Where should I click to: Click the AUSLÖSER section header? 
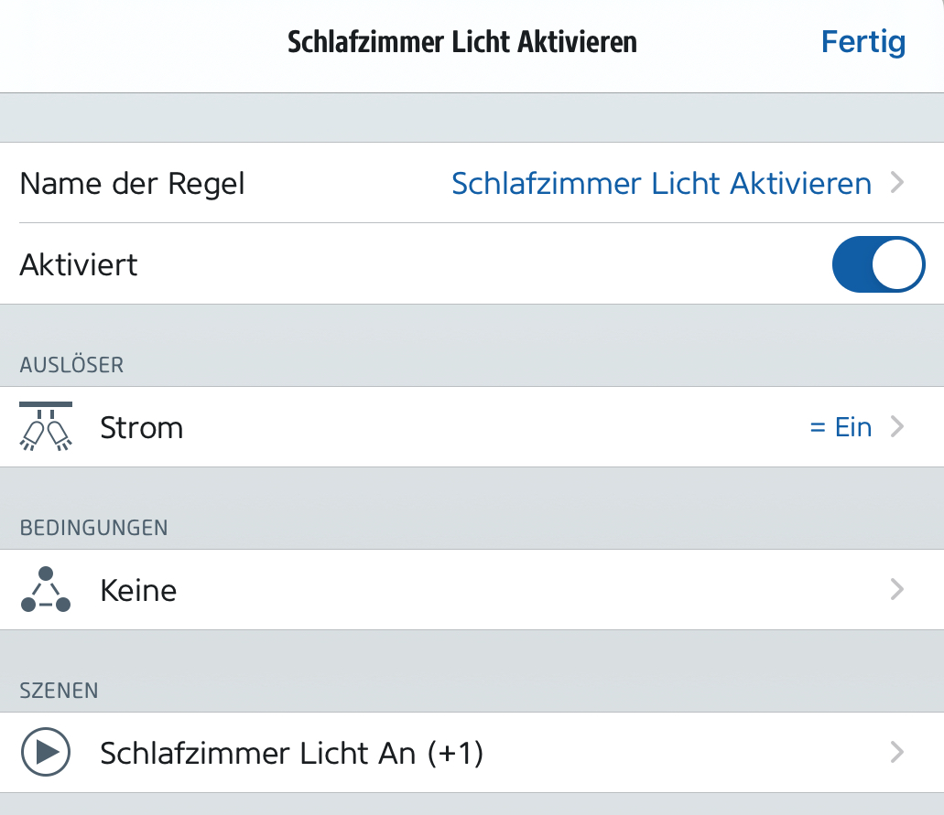point(71,365)
